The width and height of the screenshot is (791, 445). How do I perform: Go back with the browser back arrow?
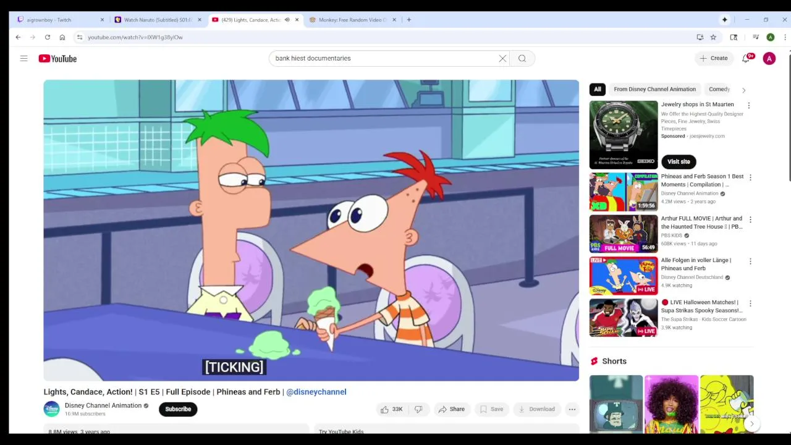tap(18, 37)
